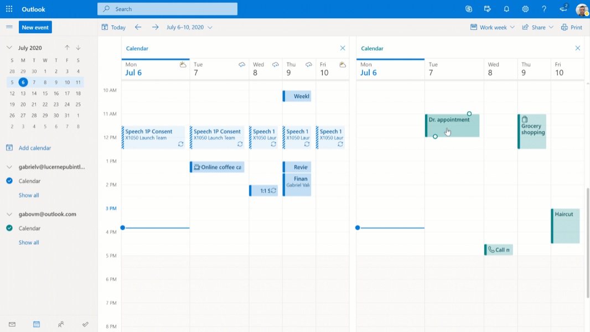Jump to Today
The image size is (590, 332).
tap(113, 27)
